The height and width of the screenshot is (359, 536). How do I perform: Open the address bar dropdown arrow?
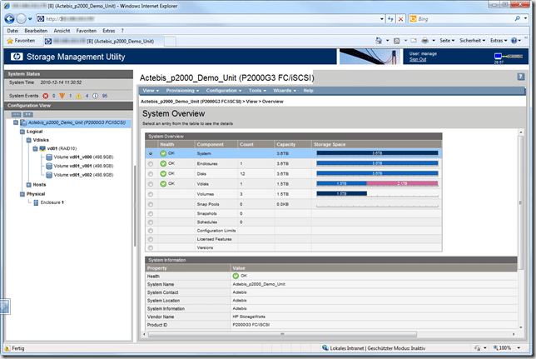pyautogui.click(x=382, y=19)
